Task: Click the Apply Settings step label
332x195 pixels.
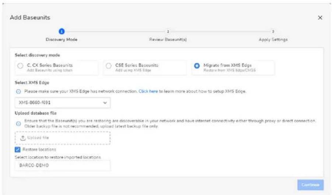Action: pyautogui.click(x=273, y=39)
